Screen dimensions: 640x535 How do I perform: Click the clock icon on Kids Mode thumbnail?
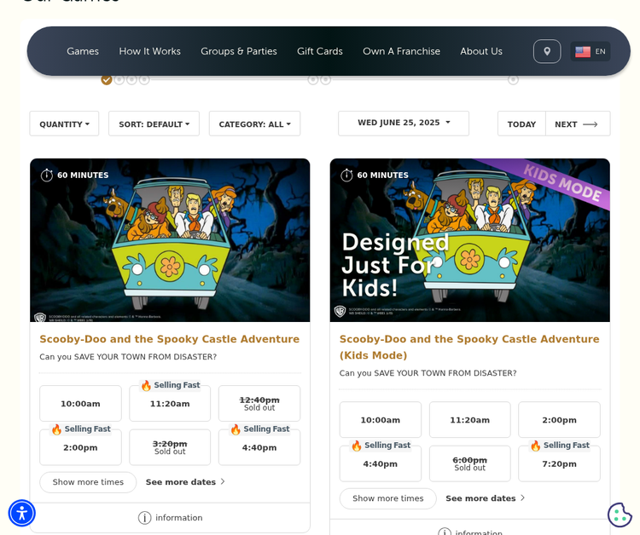pos(346,175)
